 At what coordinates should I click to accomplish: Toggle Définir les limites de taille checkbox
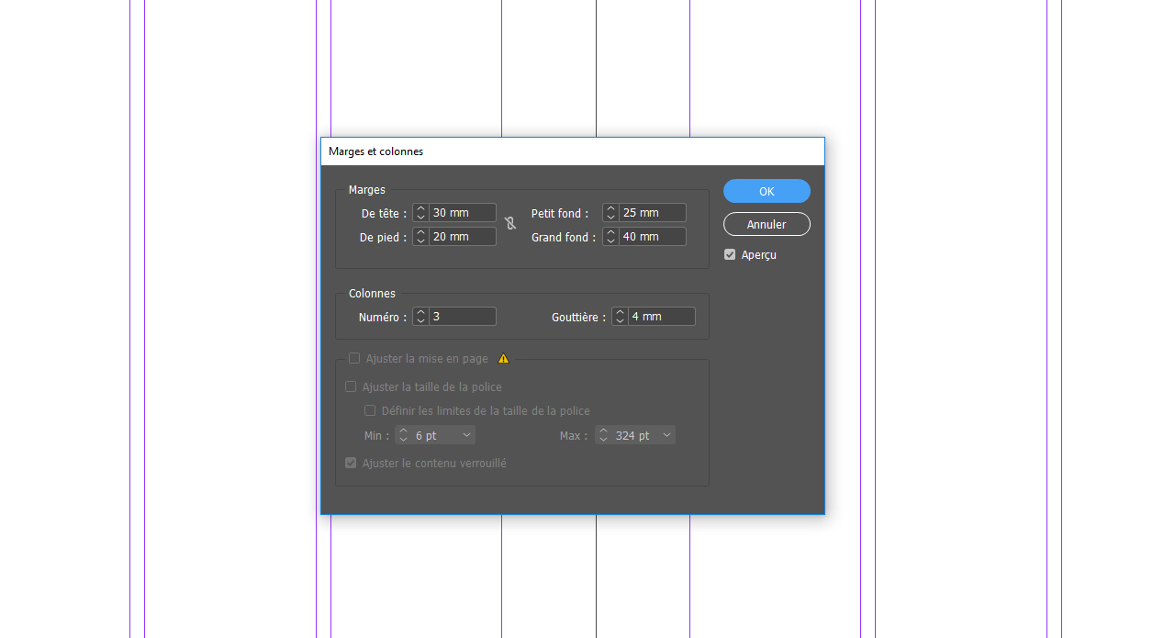click(370, 410)
